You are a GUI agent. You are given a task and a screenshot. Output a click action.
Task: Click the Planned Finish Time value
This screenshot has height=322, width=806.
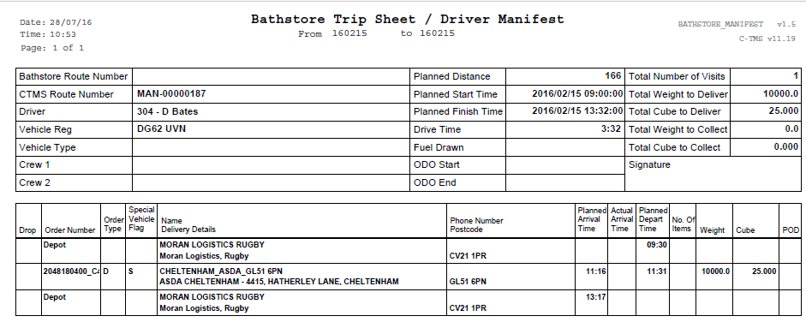coord(577,111)
